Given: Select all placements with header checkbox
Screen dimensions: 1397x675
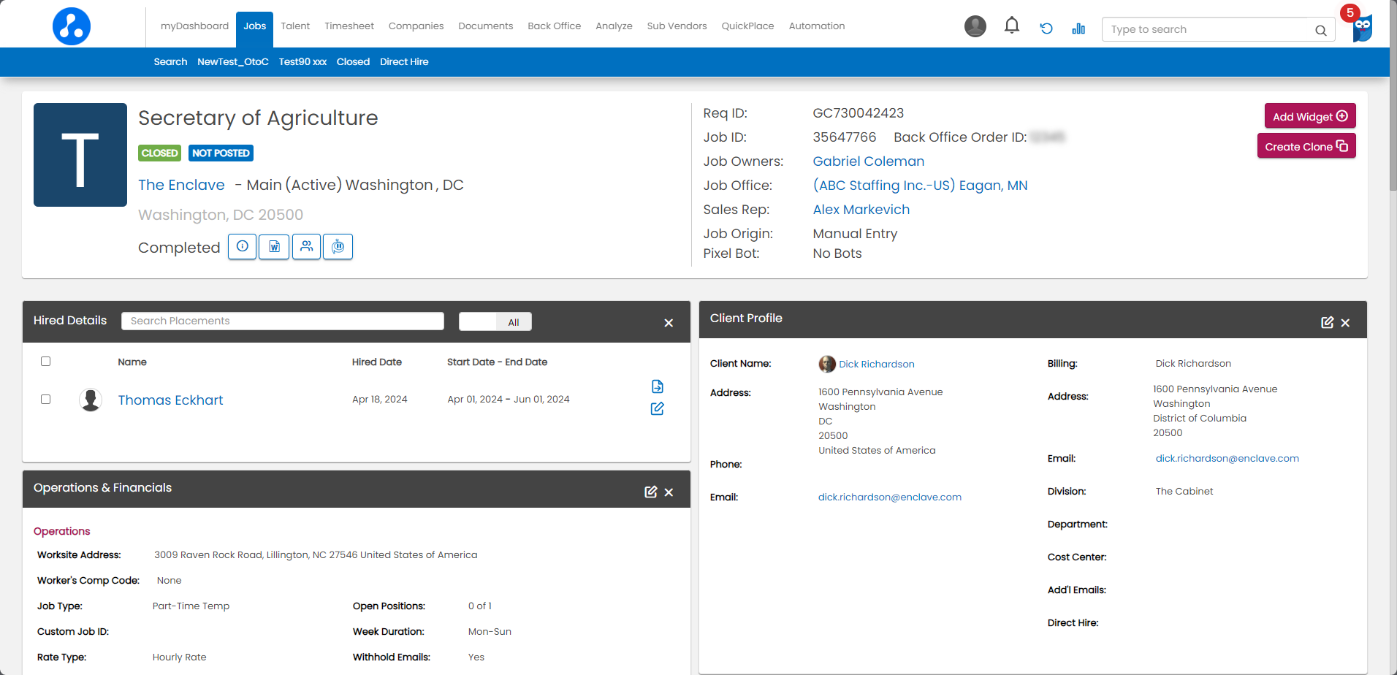Looking at the screenshot, I should point(46,362).
